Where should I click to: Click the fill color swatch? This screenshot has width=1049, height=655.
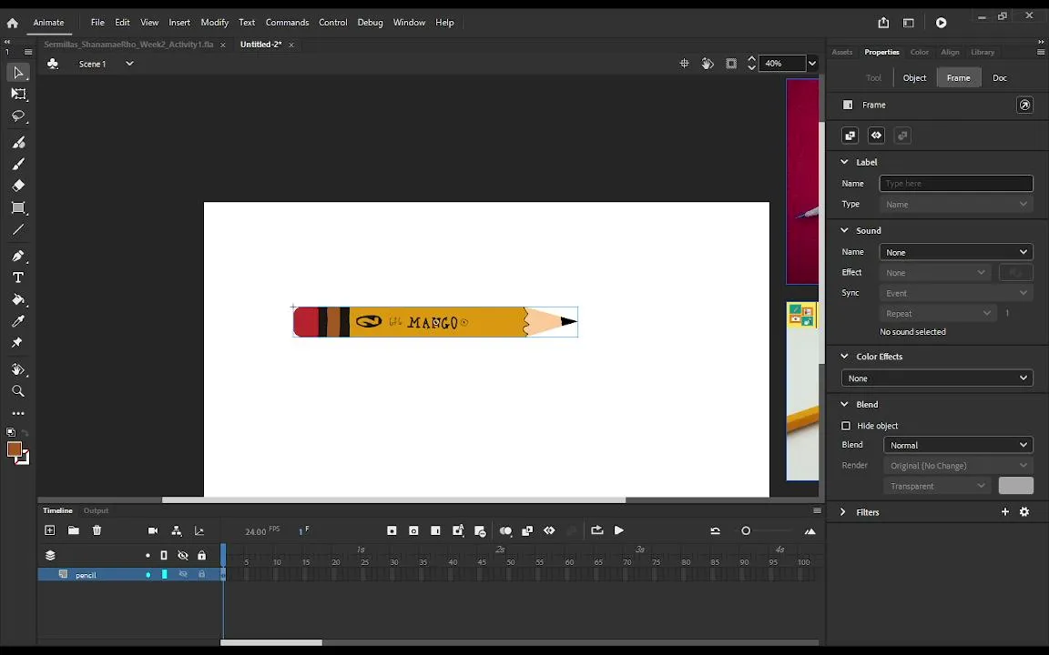[14, 449]
